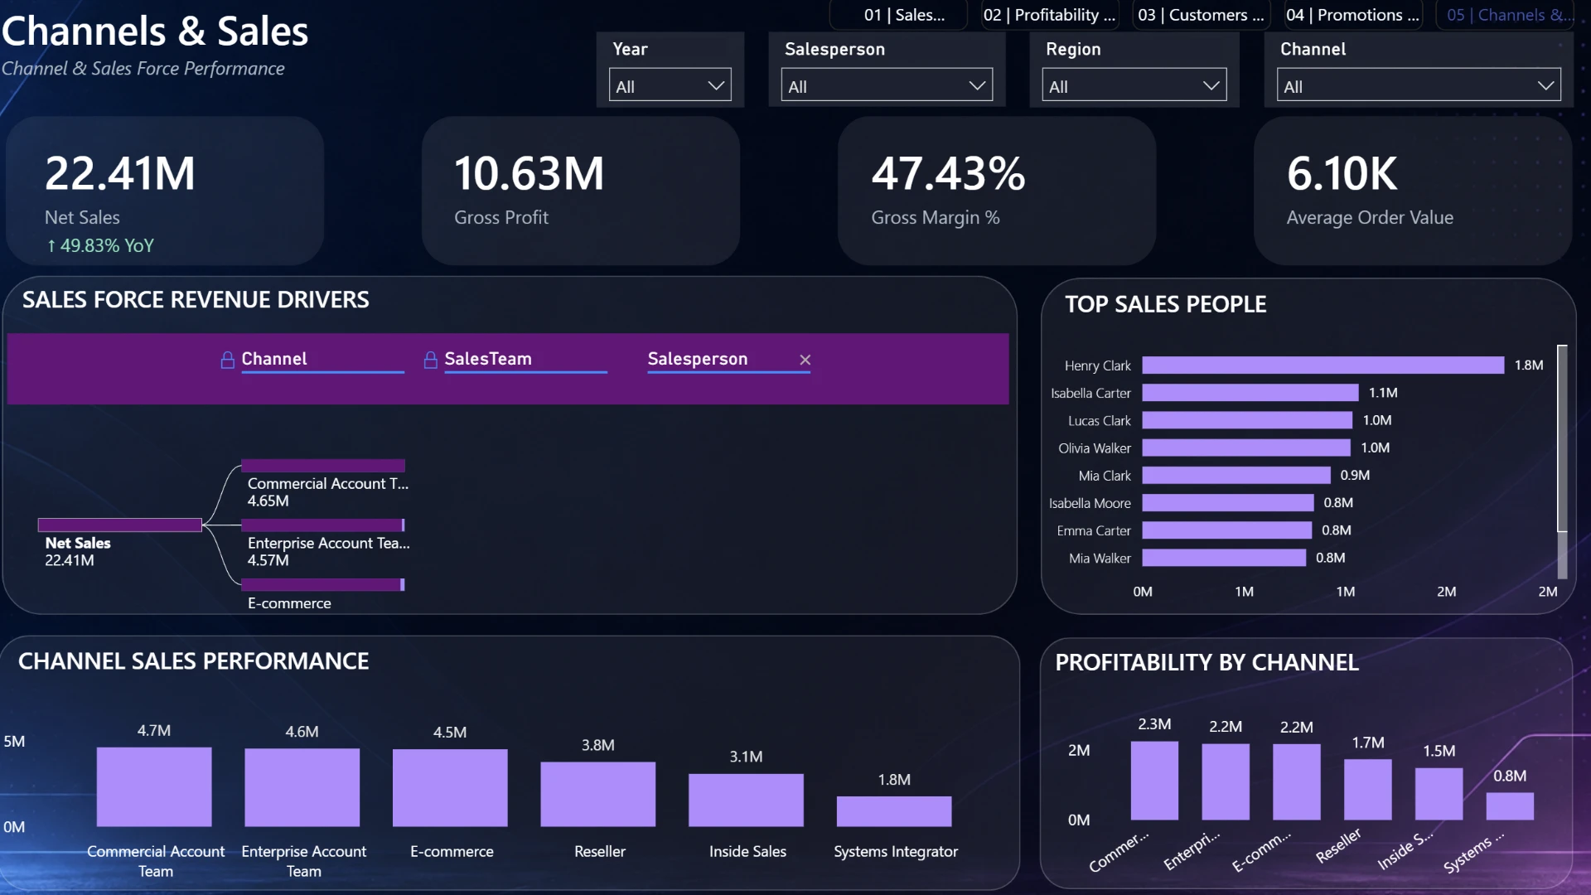Viewport: 1591px width, 895px height.
Task: Expand the Region filter dropdown
Action: [x=1134, y=85]
